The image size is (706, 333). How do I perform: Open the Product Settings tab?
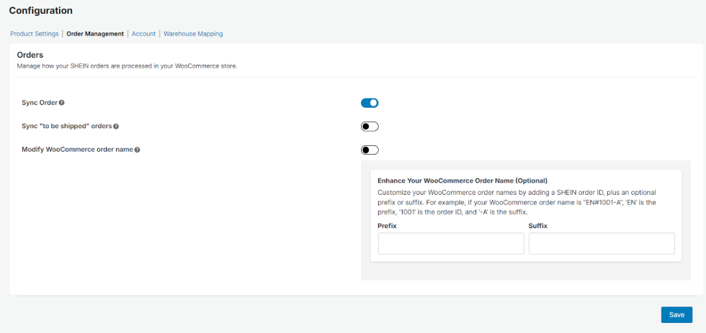click(x=35, y=34)
